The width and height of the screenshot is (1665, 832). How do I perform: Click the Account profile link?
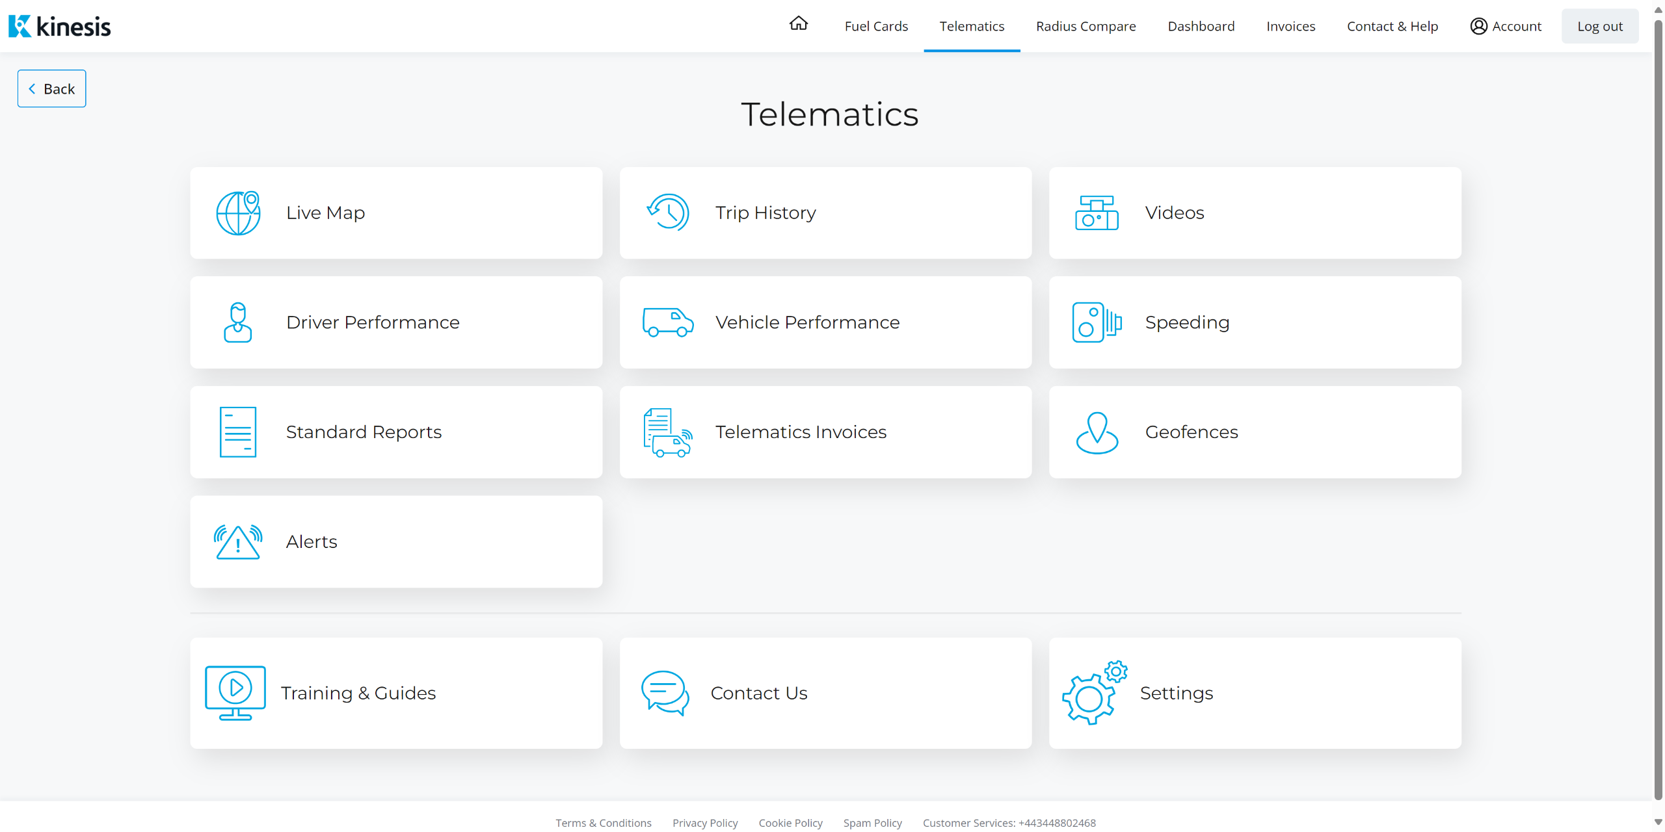(1506, 26)
